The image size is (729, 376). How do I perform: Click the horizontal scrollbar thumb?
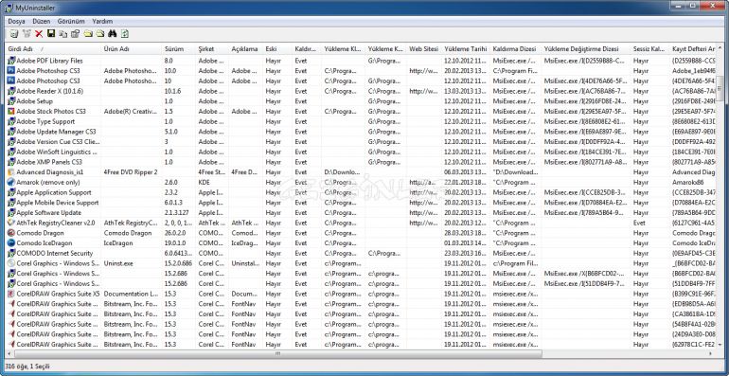coord(277,354)
